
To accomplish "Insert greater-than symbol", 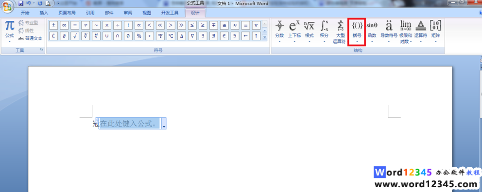I will (171, 25).
